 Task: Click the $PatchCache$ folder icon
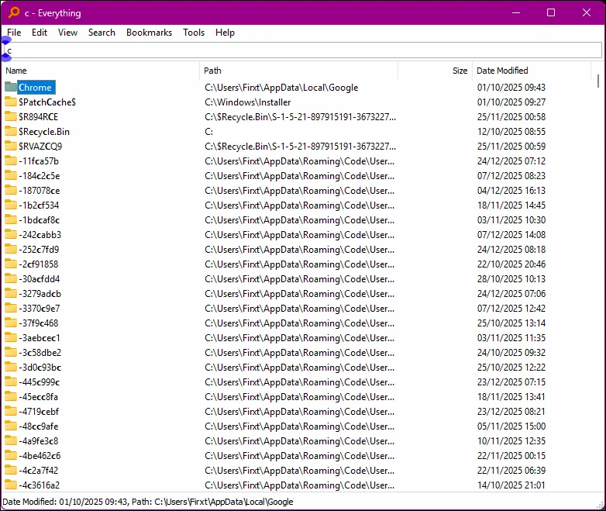[x=11, y=102]
